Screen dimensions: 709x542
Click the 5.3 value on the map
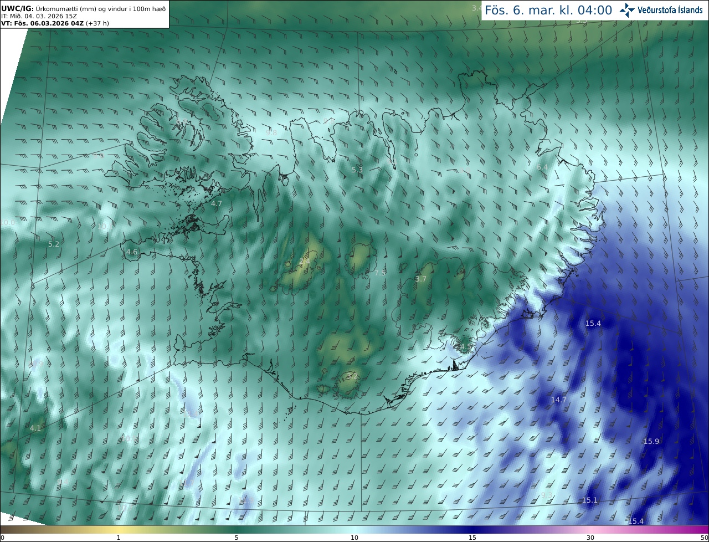click(357, 170)
